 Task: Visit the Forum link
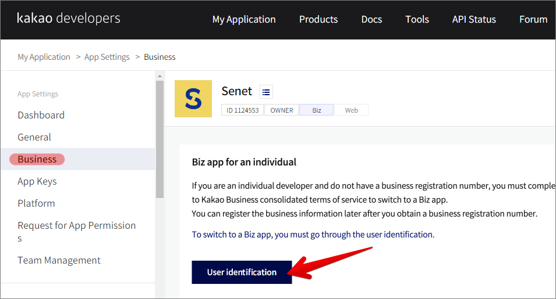[533, 19]
